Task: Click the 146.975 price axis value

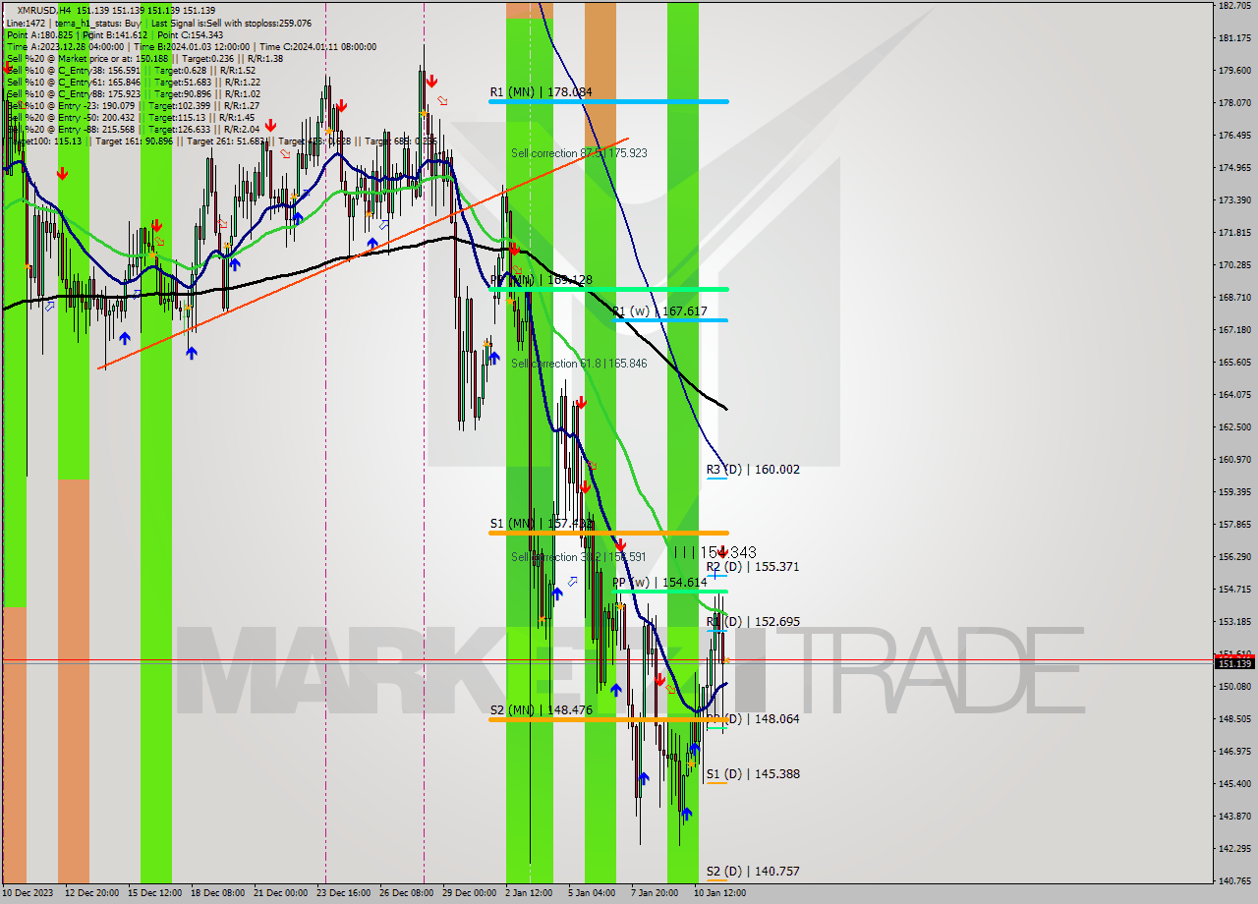Action: pos(1234,752)
